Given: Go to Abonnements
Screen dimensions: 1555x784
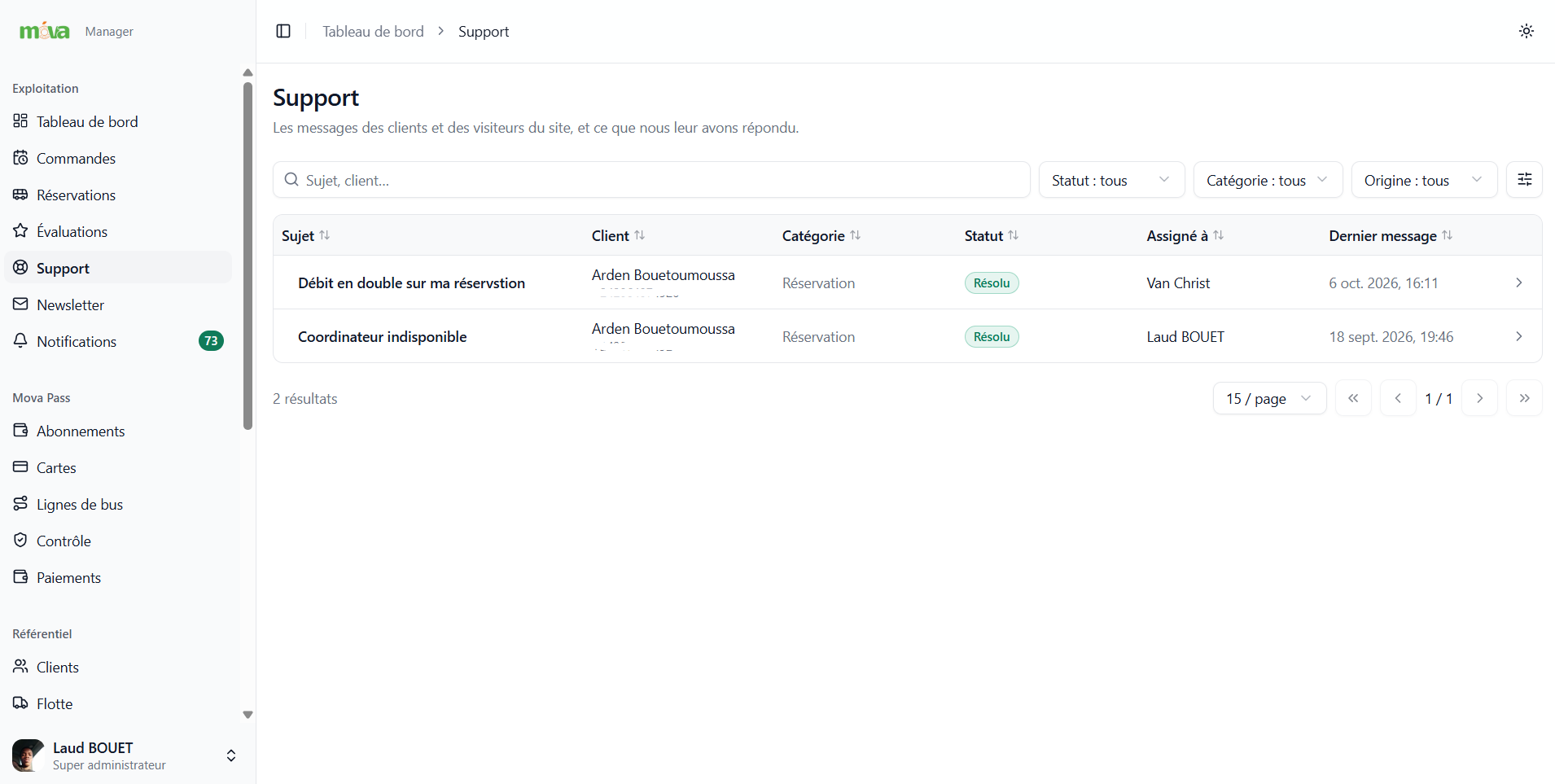Looking at the screenshot, I should 118,431.
